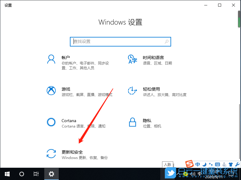Open the Sogou soft keyboard icon

pyautogui.click(x=218, y=164)
